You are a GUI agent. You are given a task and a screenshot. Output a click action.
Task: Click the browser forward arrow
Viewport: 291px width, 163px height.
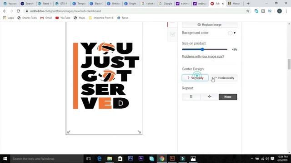click(x=11, y=11)
